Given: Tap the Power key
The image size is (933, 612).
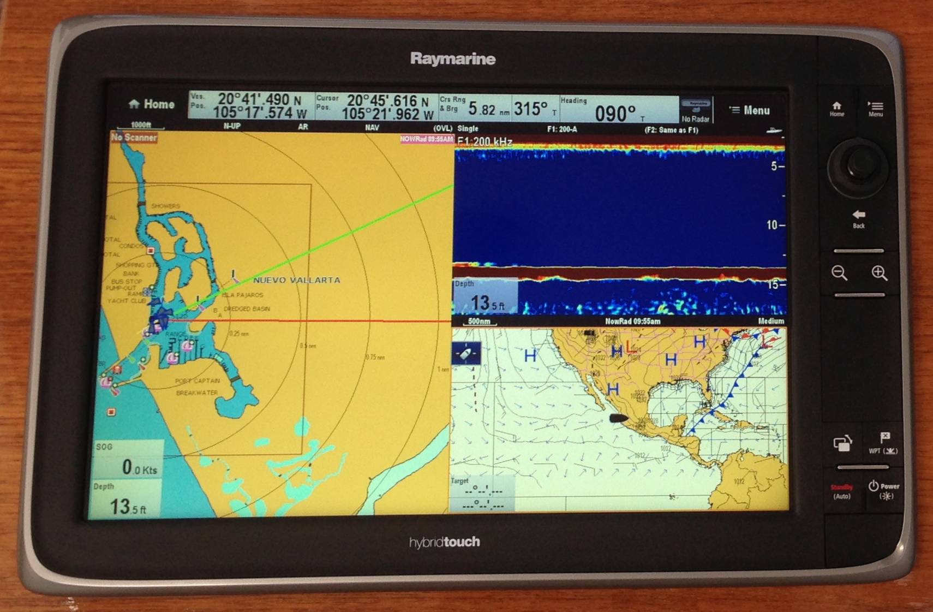Looking at the screenshot, I should pos(884,490).
